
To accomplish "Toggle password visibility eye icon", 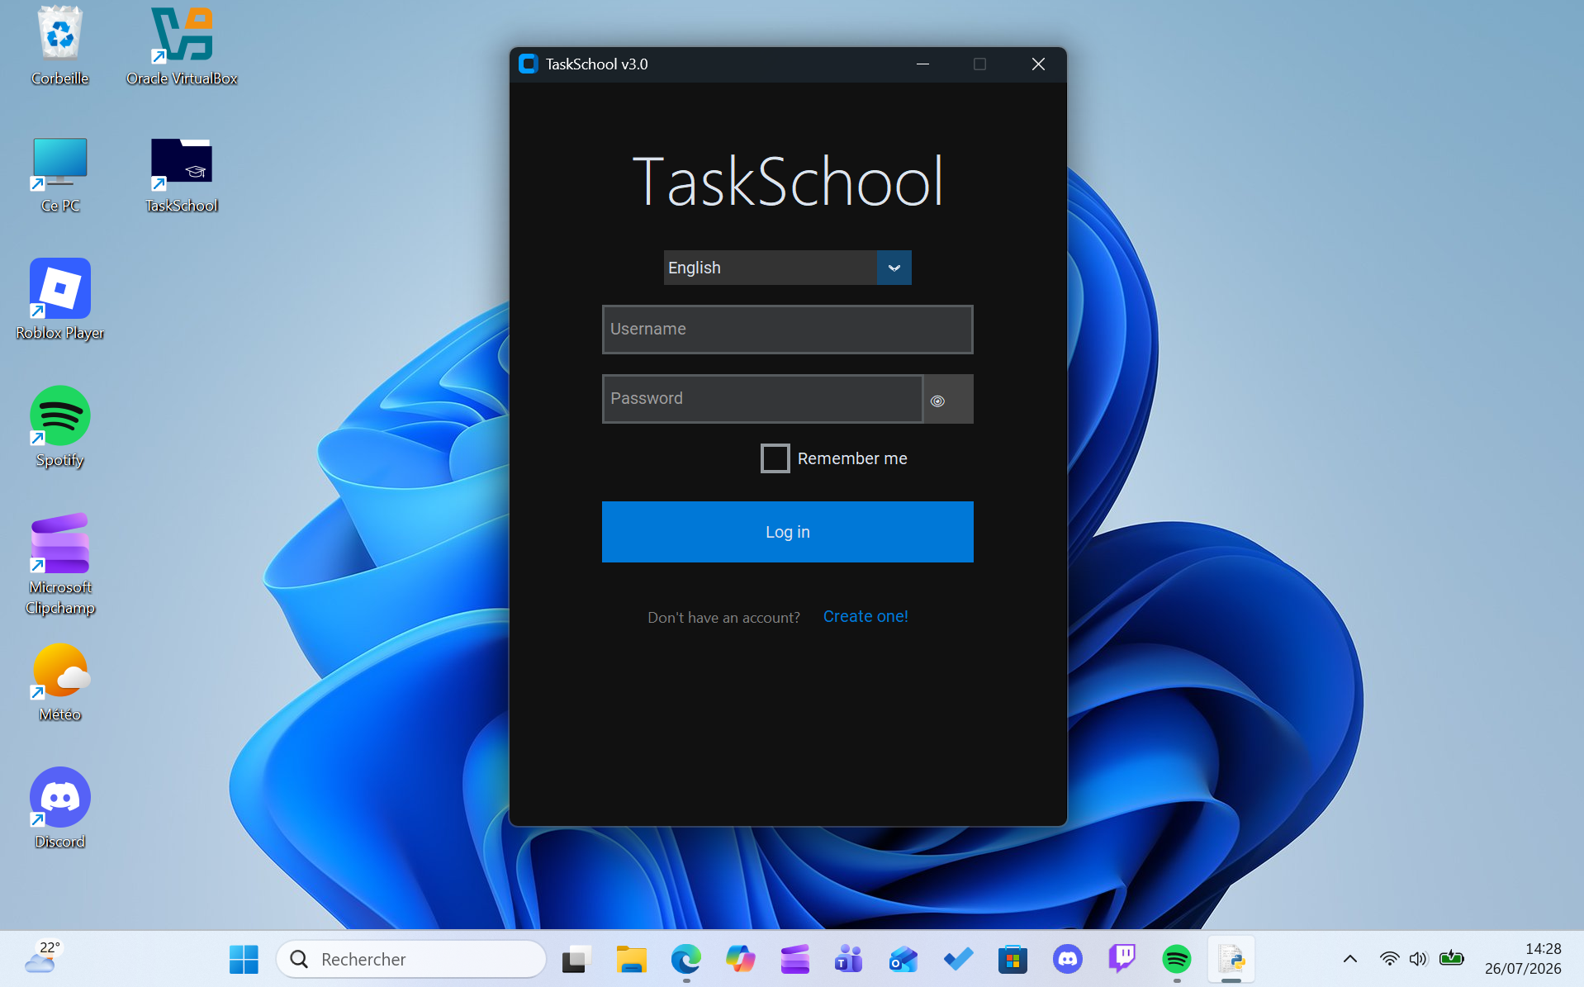I will click(x=937, y=401).
